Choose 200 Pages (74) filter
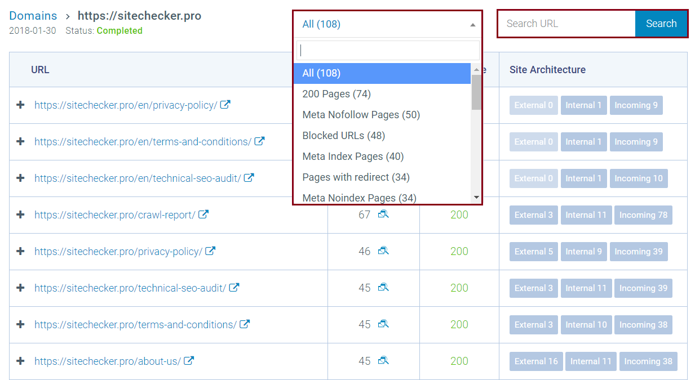Image resolution: width=695 pixels, height=380 pixels. tap(382, 94)
